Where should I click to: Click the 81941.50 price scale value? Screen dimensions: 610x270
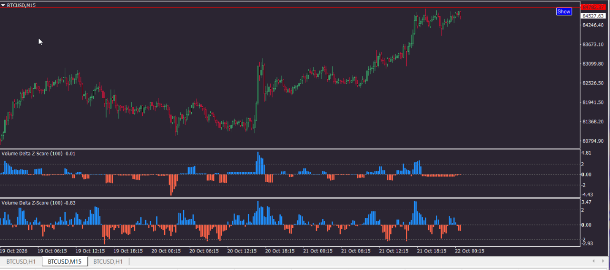593,102
